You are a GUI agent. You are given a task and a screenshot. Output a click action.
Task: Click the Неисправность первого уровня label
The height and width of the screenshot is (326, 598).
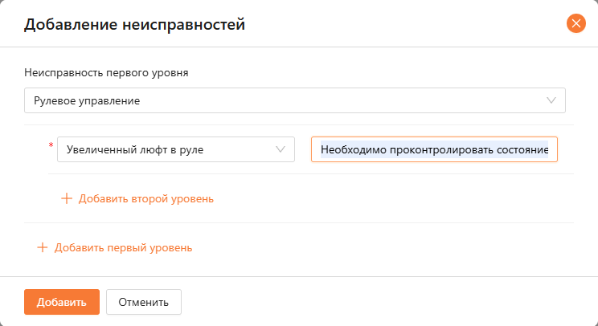click(106, 73)
